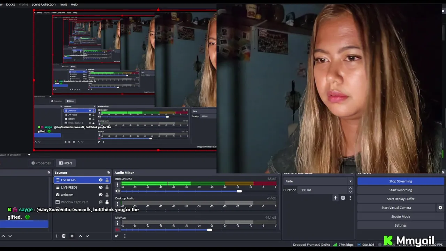Select the OVERLAYS source
Image resolution: width=446 pixels, height=251 pixels.
point(82,180)
